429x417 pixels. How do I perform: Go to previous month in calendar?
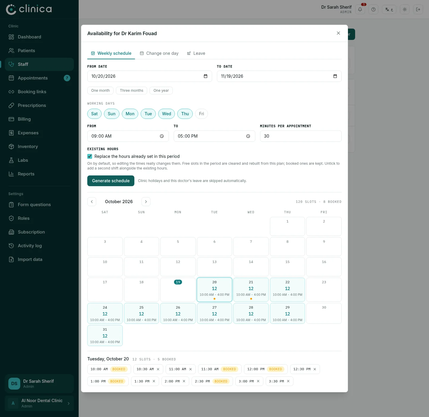92,202
